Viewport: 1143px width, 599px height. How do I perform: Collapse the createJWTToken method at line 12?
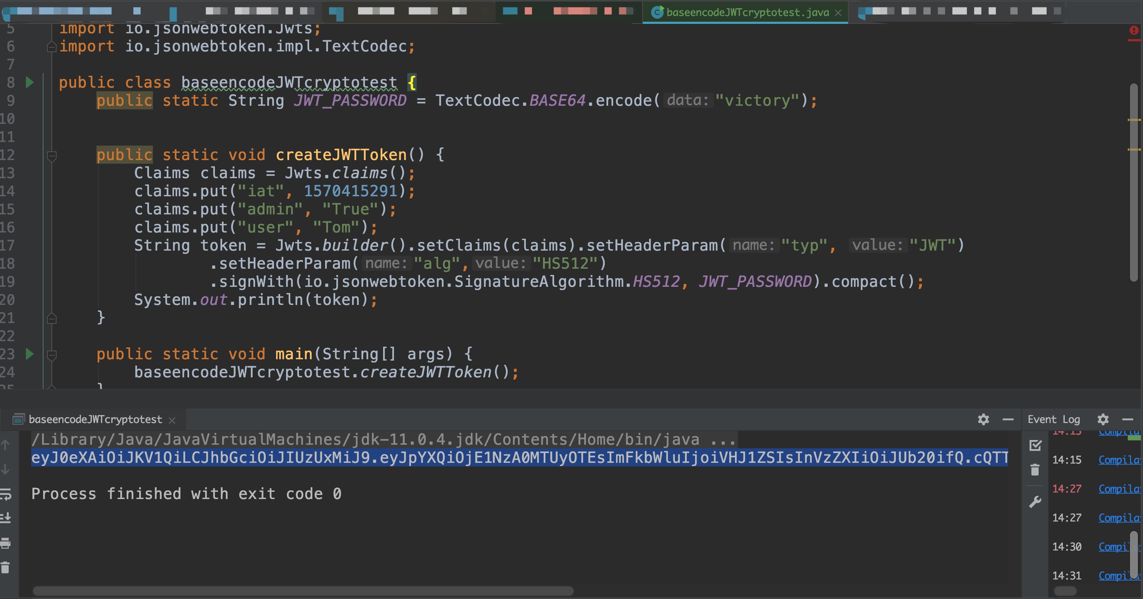[x=51, y=156]
